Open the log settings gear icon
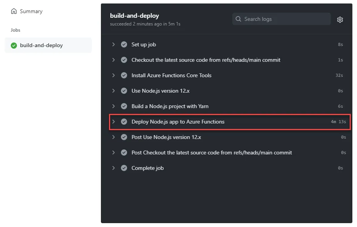The width and height of the screenshot is (357, 227). [x=340, y=20]
